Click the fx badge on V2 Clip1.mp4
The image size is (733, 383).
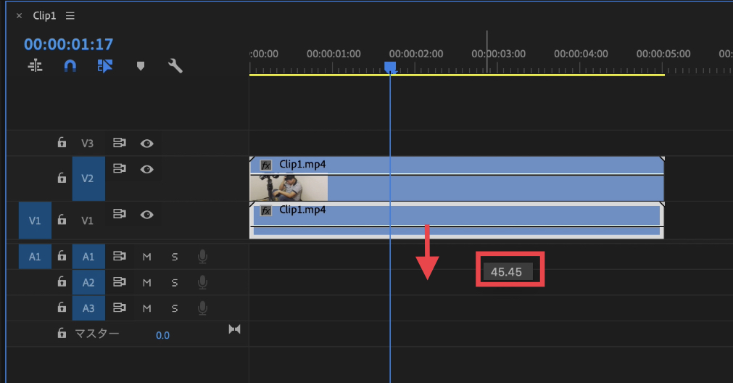click(x=266, y=165)
